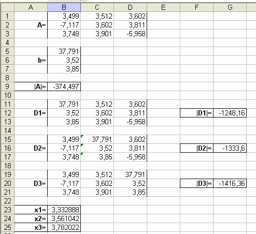Click cell C19 containing 3,512
The height and width of the screenshot is (234, 256).
97,174
